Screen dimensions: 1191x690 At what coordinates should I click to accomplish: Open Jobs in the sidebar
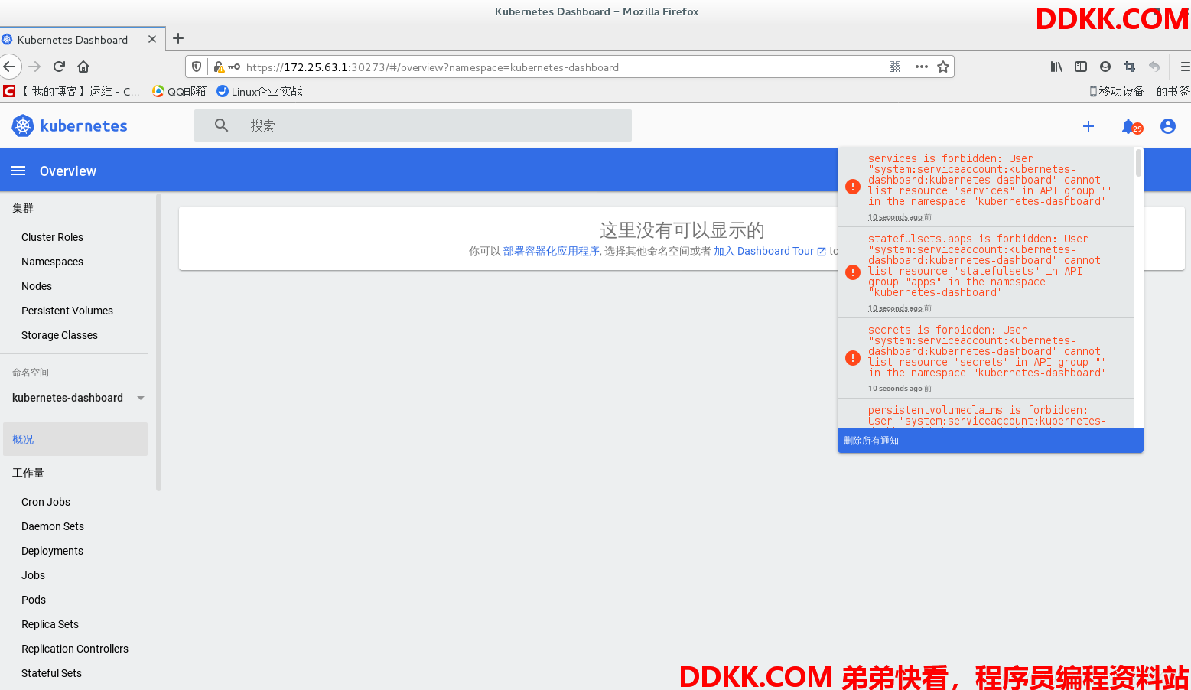33,575
